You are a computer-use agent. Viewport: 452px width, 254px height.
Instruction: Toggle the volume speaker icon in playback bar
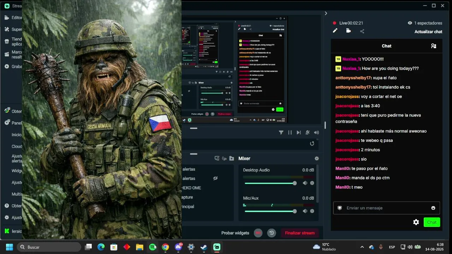316,133
